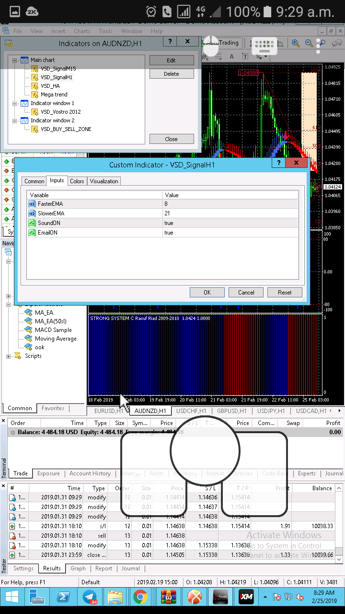The image size is (345, 614).
Task: Select the Moving Average expert advisor
Action: 55,339
